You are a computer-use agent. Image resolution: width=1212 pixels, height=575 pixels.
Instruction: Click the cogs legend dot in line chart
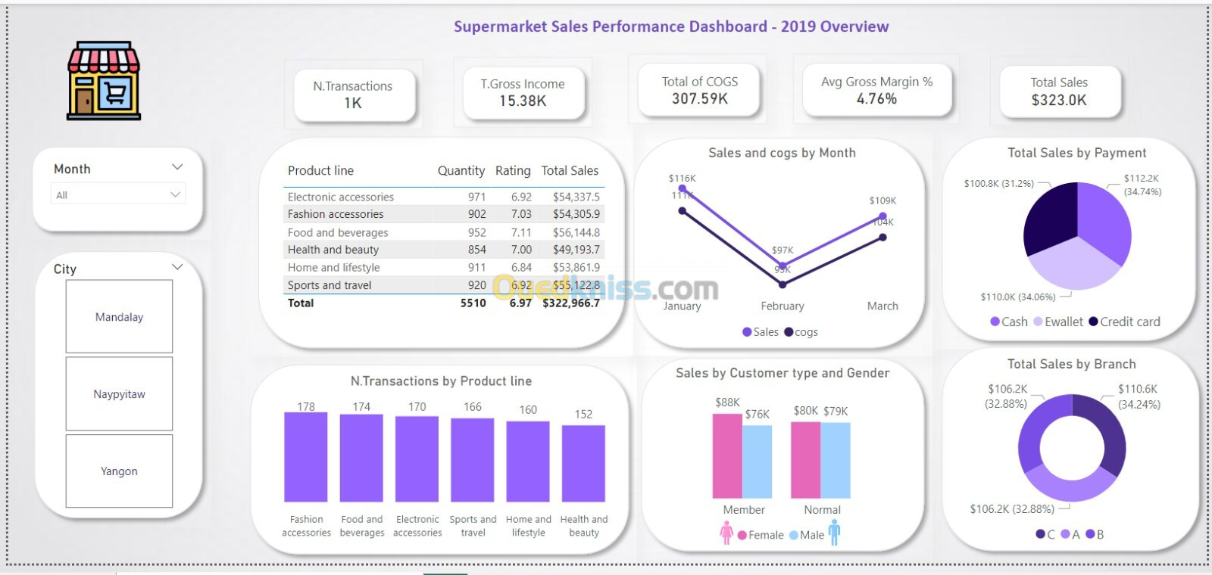tap(789, 332)
